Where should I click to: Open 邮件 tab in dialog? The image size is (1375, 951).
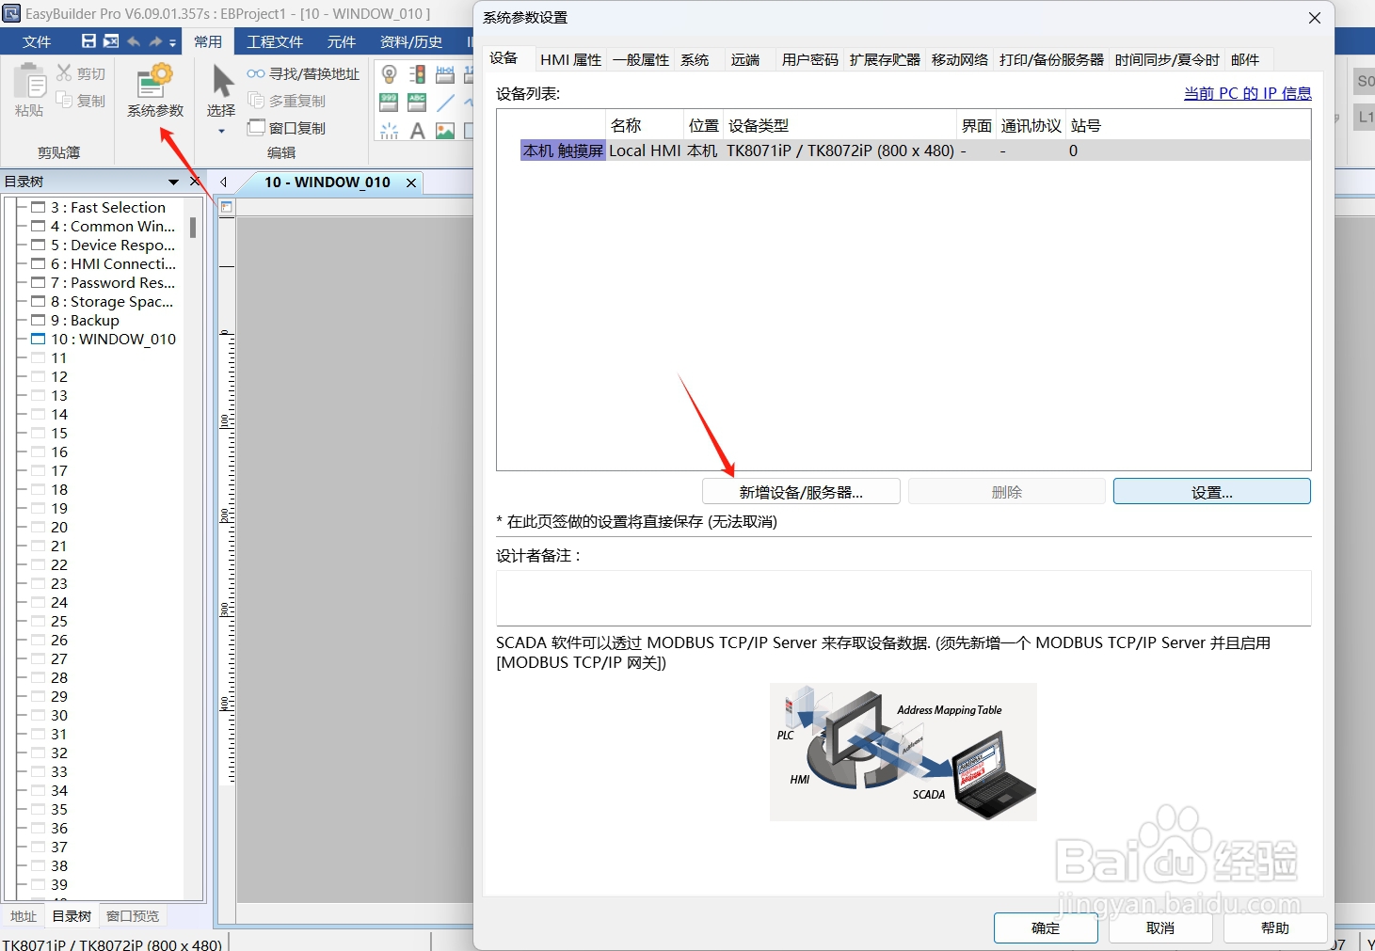coord(1244,59)
